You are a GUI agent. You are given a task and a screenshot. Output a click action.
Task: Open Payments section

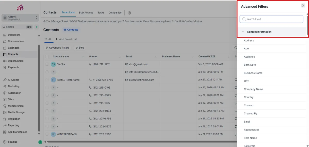tap(13, 67)
